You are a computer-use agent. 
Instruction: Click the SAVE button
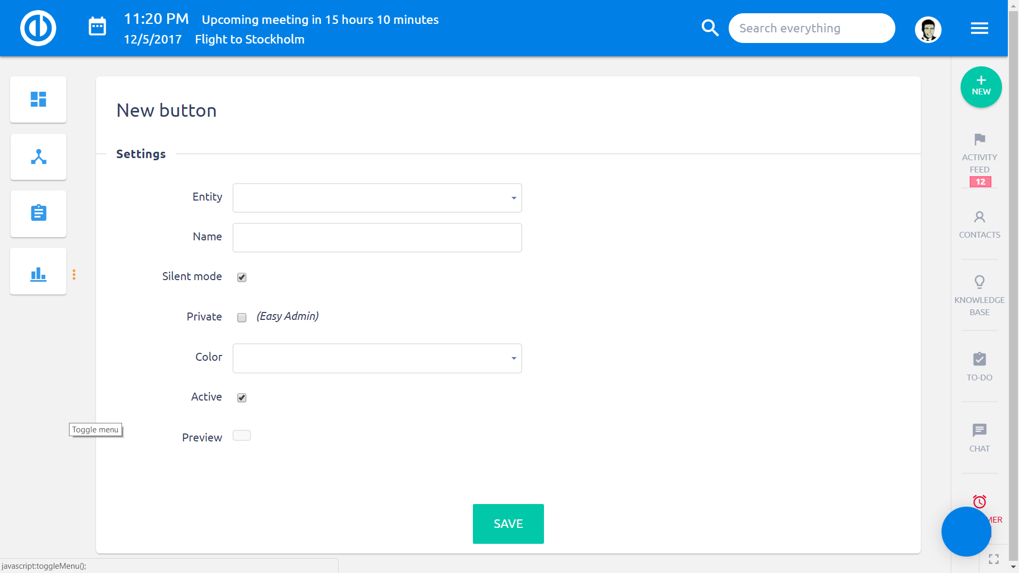click(x=508, y=524)
